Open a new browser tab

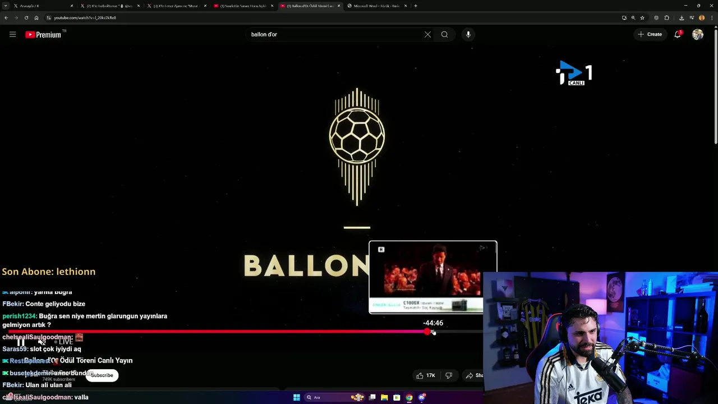pyautogui.click(x=415, y=6)
